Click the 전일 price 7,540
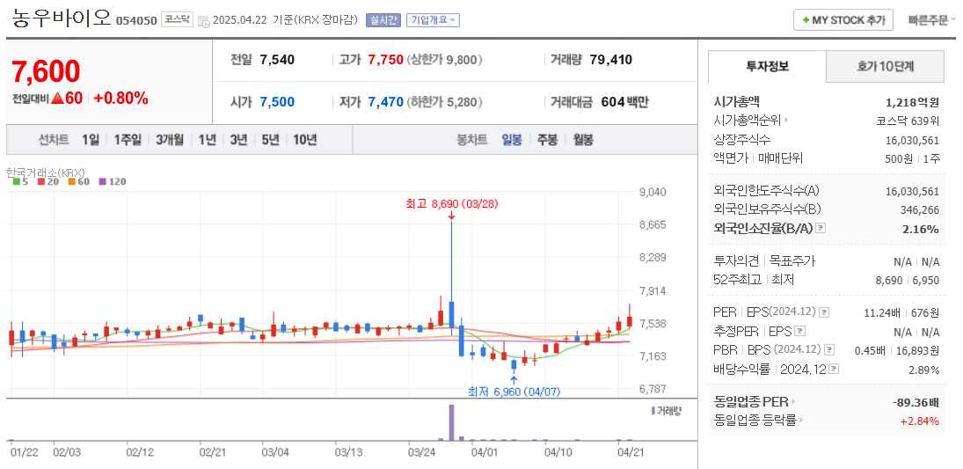This screenshot has width=963, height=469. coord(277,60)
